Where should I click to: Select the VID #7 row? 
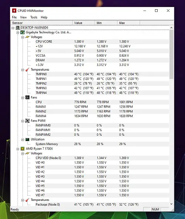click(102, 195)
